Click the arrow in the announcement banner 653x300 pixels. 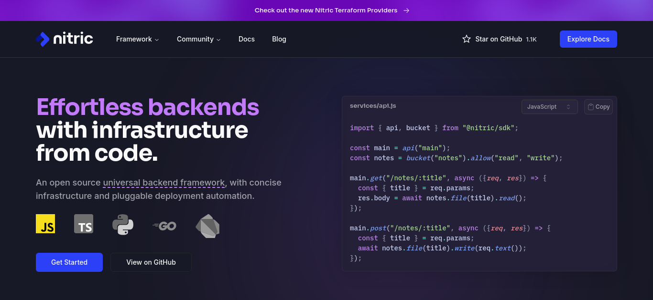[x=406, y=10]
